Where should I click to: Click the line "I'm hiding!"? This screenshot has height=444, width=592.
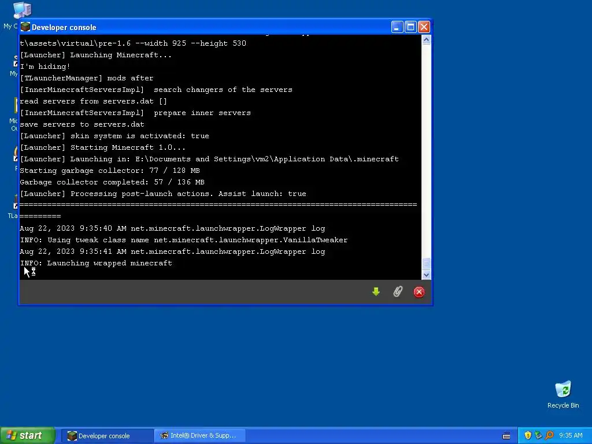pos(45,66)
